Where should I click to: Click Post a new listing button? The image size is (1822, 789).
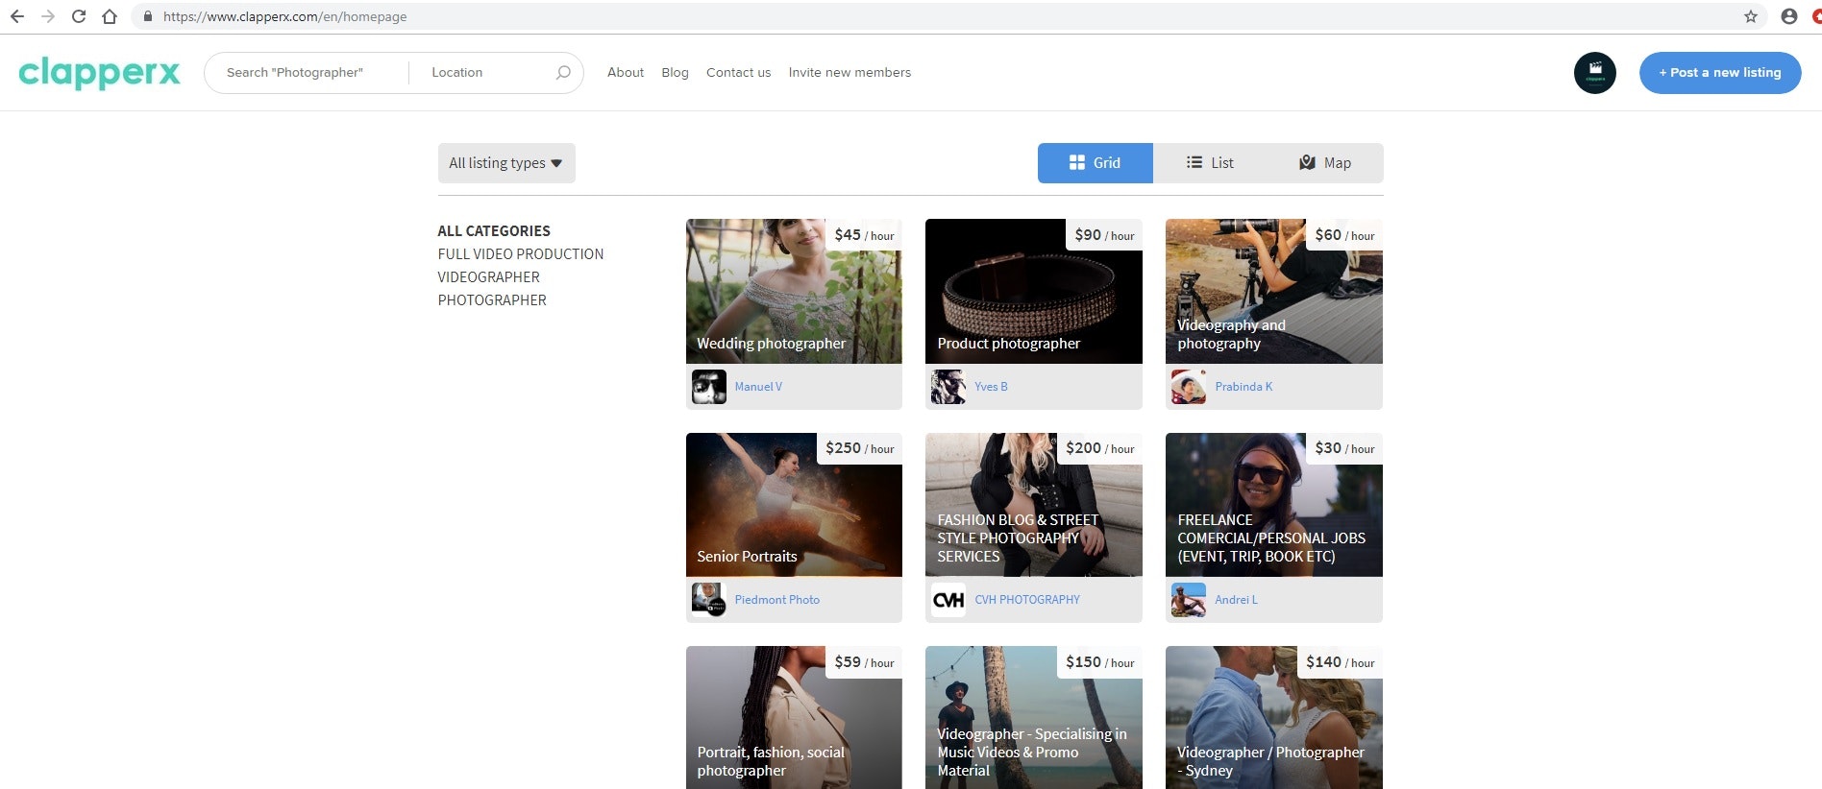click(x=1720, y=73)
